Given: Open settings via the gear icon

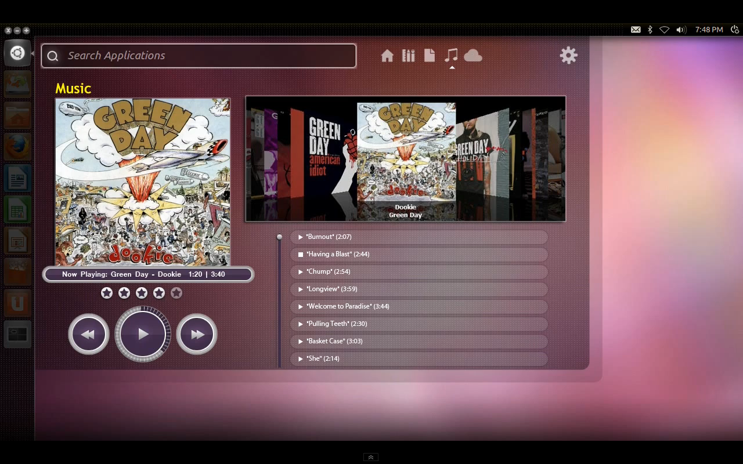Looking at the screenshot, I should [569, 55].
